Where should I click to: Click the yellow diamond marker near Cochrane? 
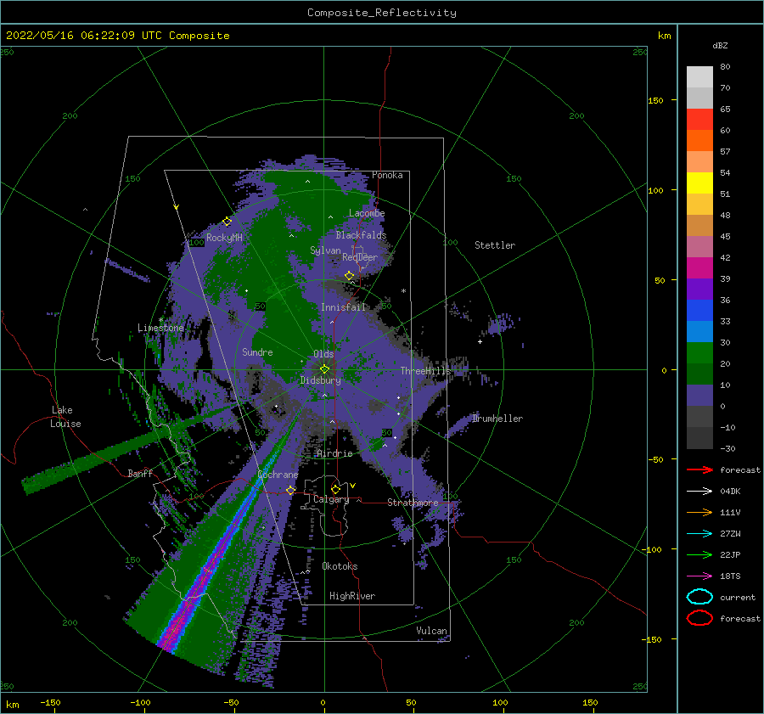[x=291, y=490]
